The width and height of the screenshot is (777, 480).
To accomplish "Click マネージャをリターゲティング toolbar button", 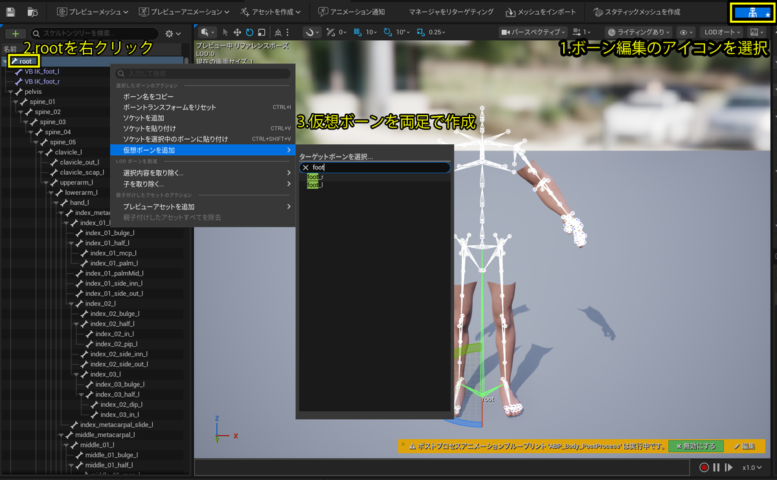I will pyautogui.click(x=451, y=12).
